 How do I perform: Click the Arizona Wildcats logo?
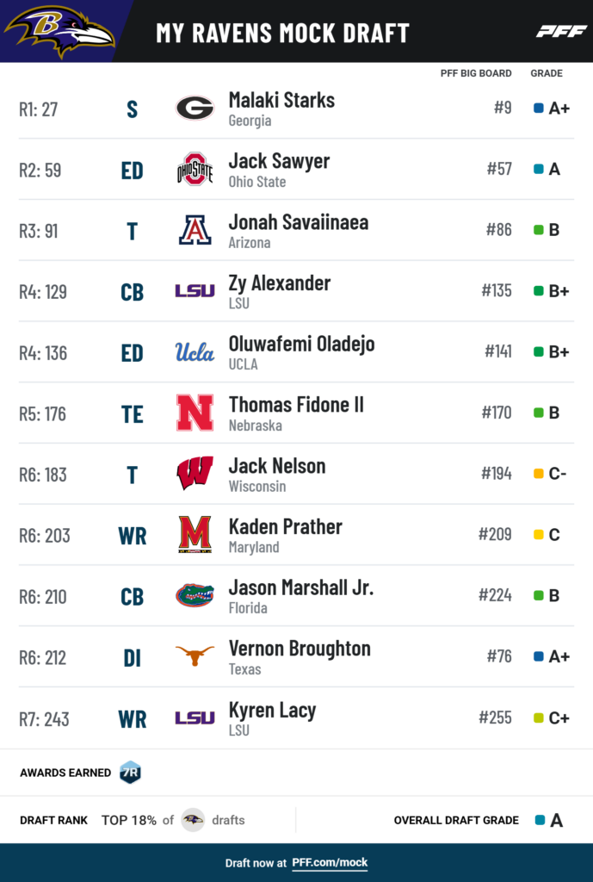(x=195, y=231)
